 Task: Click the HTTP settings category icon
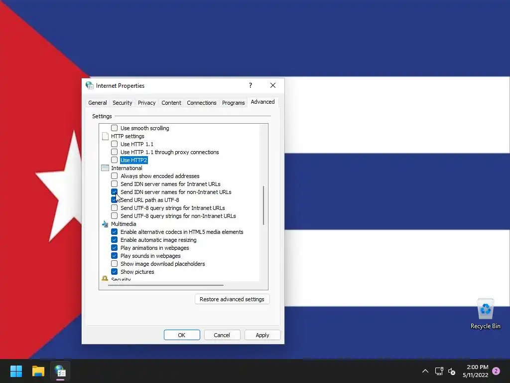point(105,136)
